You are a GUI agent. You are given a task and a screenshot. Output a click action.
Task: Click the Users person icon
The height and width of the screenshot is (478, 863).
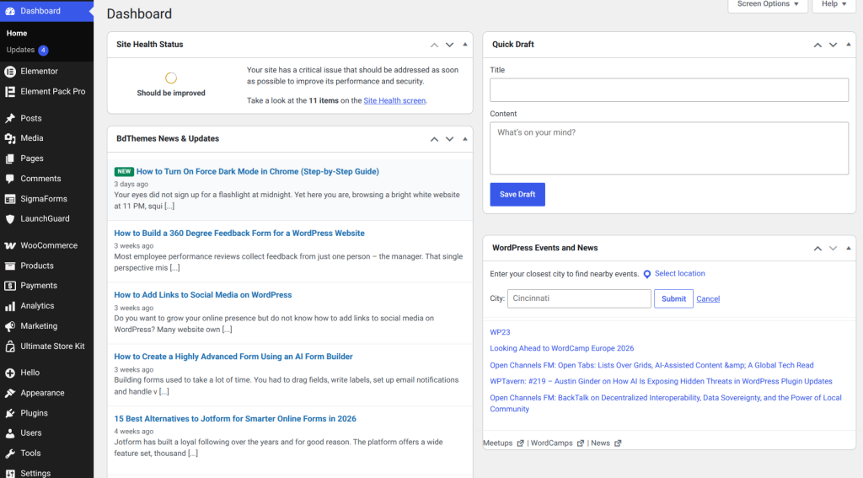[x=10, y=433]
